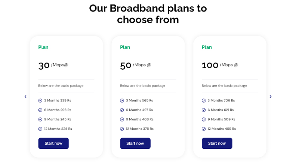Click check icon beside 6 Months 497 Rs
The width and height of the screenshot is (299, 167).
point(122,110)
